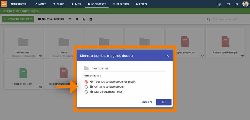Toggle eye visibility on Formulaires folder
The width and height of the screenshot is (250, 120).
click(41, 55)
